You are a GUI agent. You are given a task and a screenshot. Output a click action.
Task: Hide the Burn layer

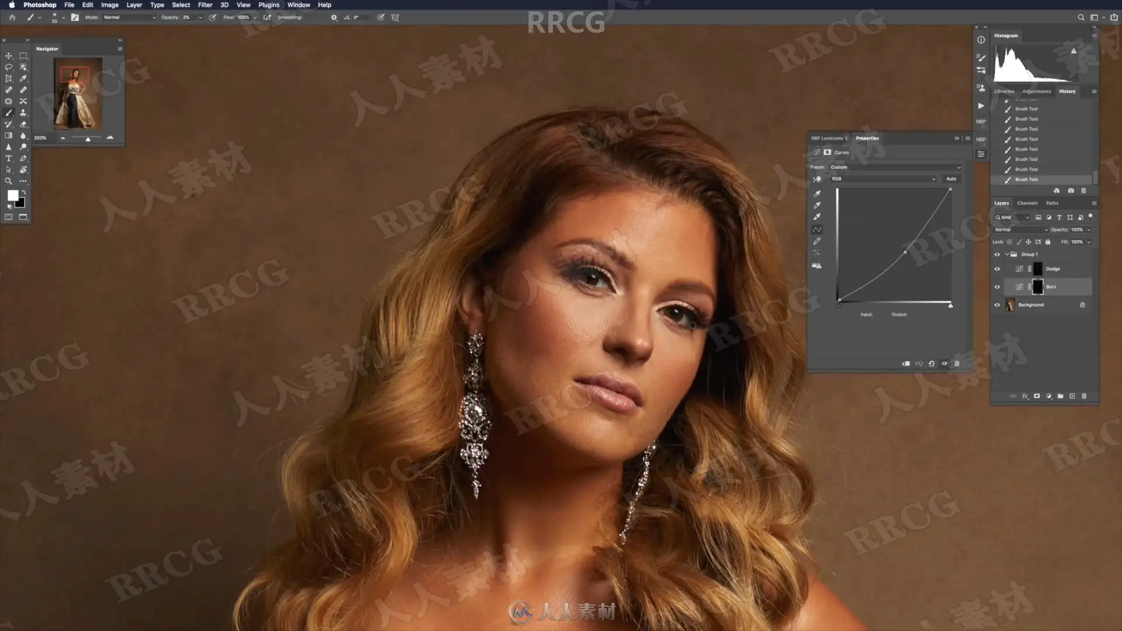[x=998, y=287]
